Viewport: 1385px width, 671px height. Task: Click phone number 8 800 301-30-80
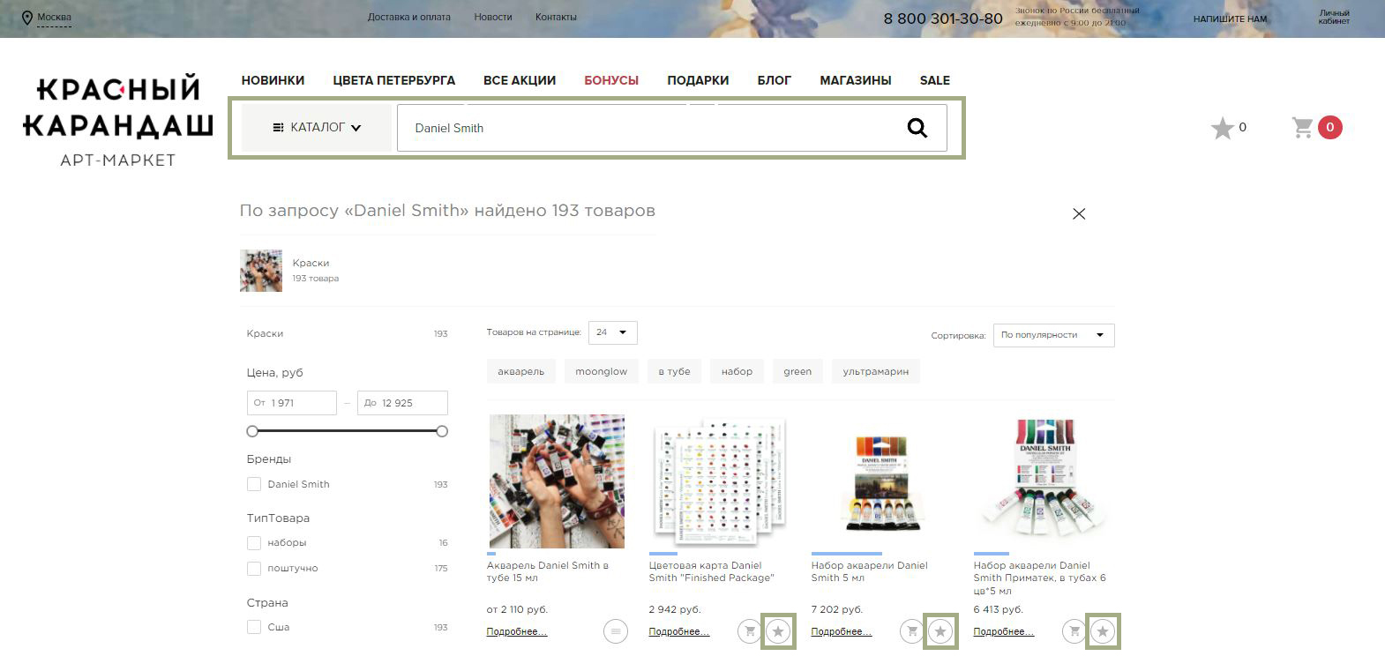943,19
